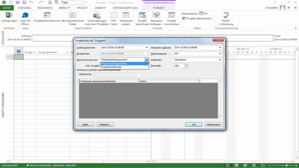299x168 pixels.
Task: Collapse the ribbon with the caret
Action: (296, 28)
